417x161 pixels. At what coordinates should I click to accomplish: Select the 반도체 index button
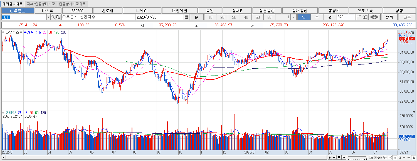(107, 11)
